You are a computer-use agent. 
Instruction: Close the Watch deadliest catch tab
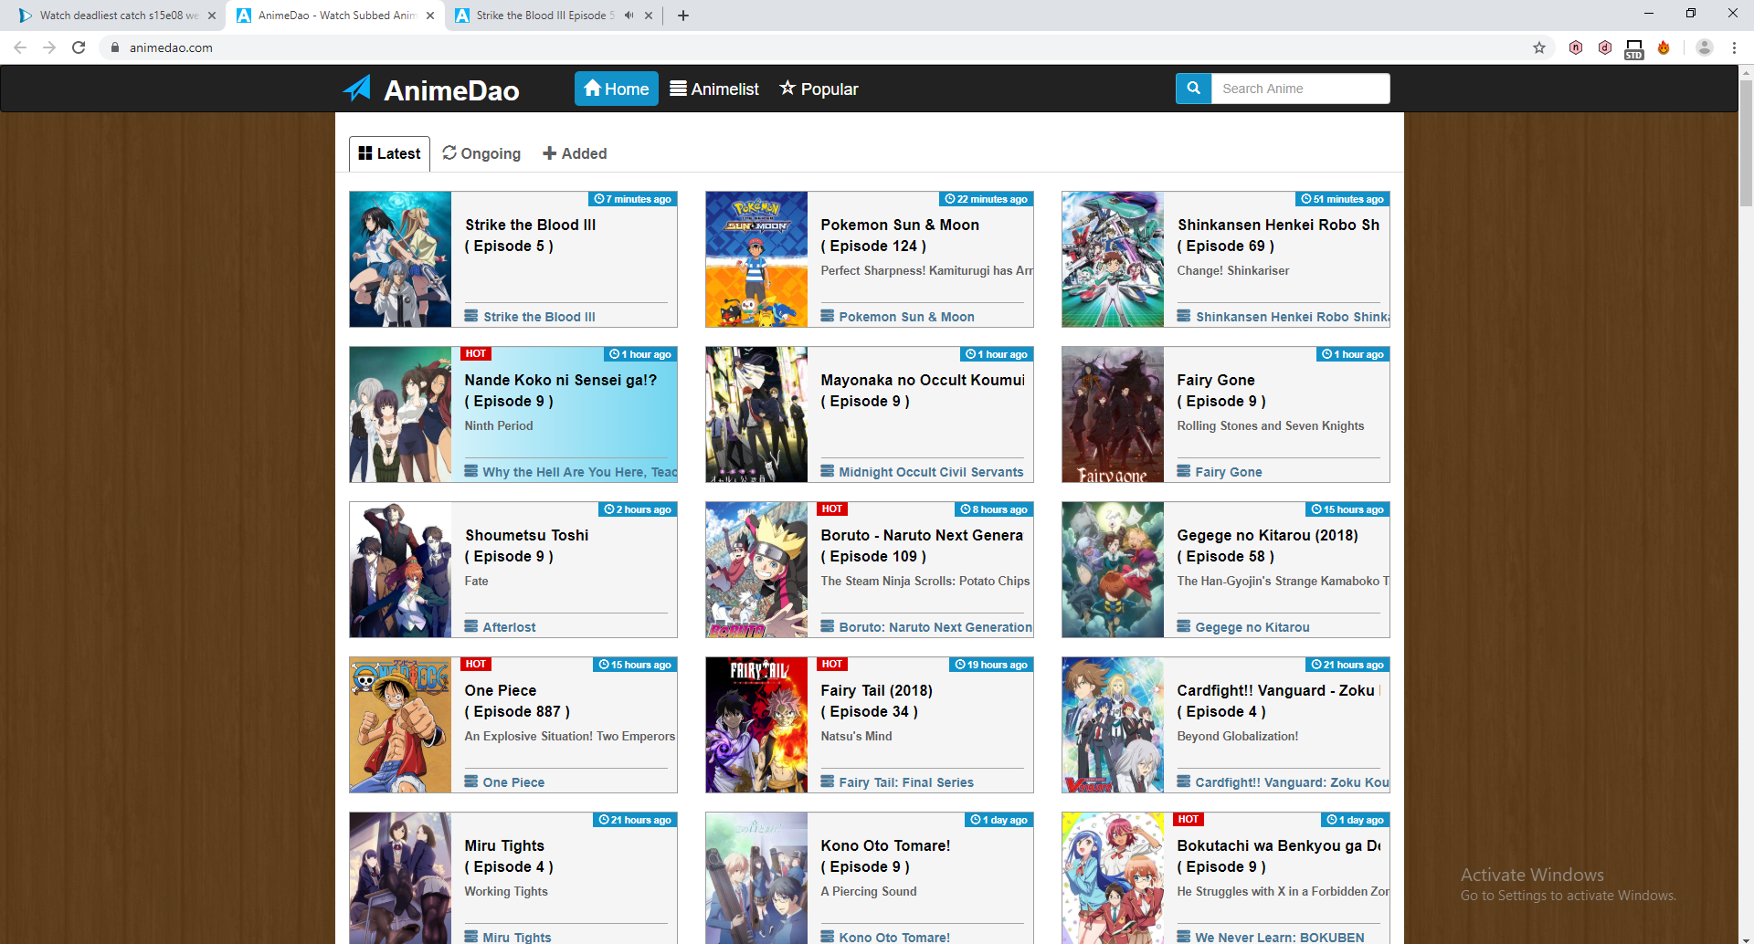[x=212, y=16]
